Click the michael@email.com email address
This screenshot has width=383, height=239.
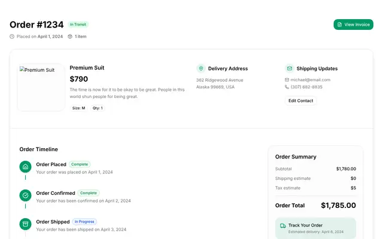(310, 79)
